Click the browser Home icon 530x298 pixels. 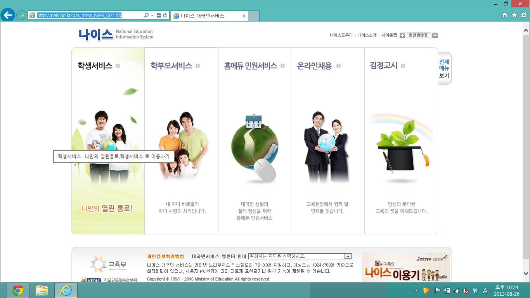tap(505, 15)
